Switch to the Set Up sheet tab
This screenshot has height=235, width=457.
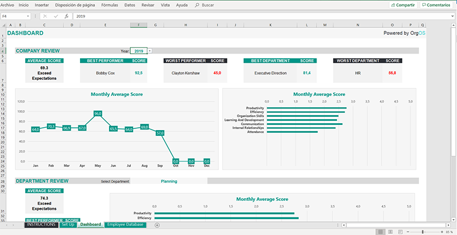coord(67,225)
